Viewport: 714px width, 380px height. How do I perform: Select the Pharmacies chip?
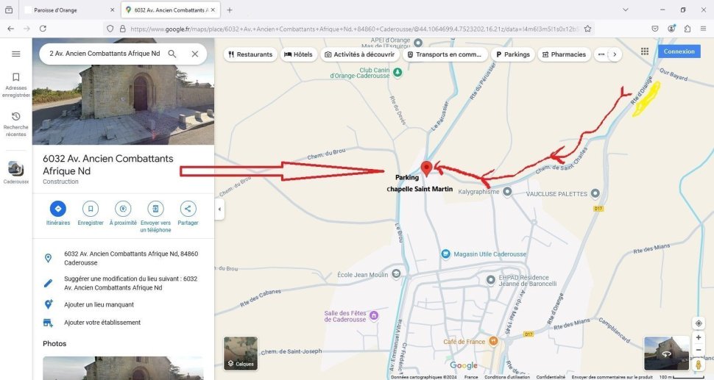564,54
